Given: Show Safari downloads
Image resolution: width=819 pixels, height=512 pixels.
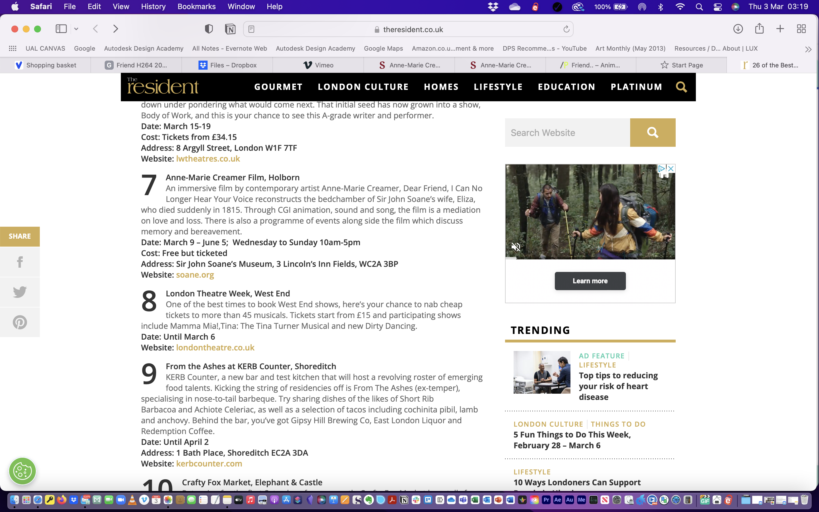Looking at the screenshot, I should click(738, 29).
